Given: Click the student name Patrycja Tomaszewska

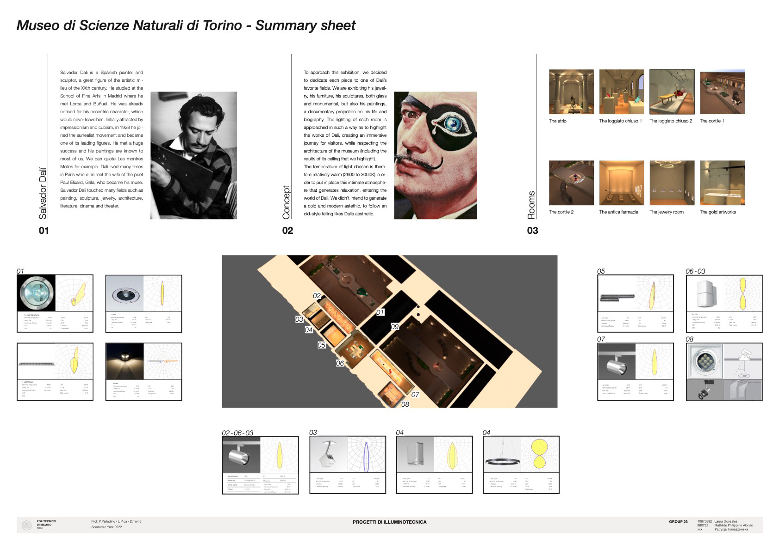Looking at the screenshot, I should (731, 530).
